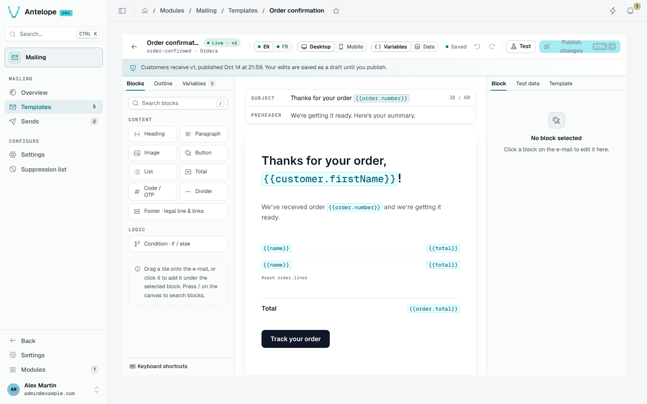The image size is (647, 404).
Task: Add a Code / OTP block
Action: [x=153, y=192]
